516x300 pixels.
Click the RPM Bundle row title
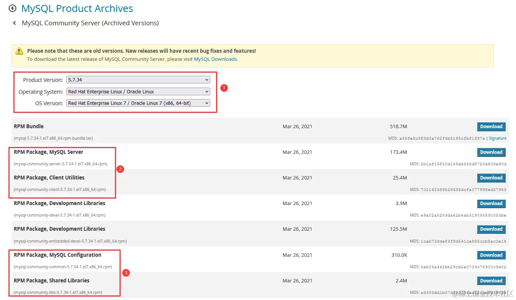point(29,126)
